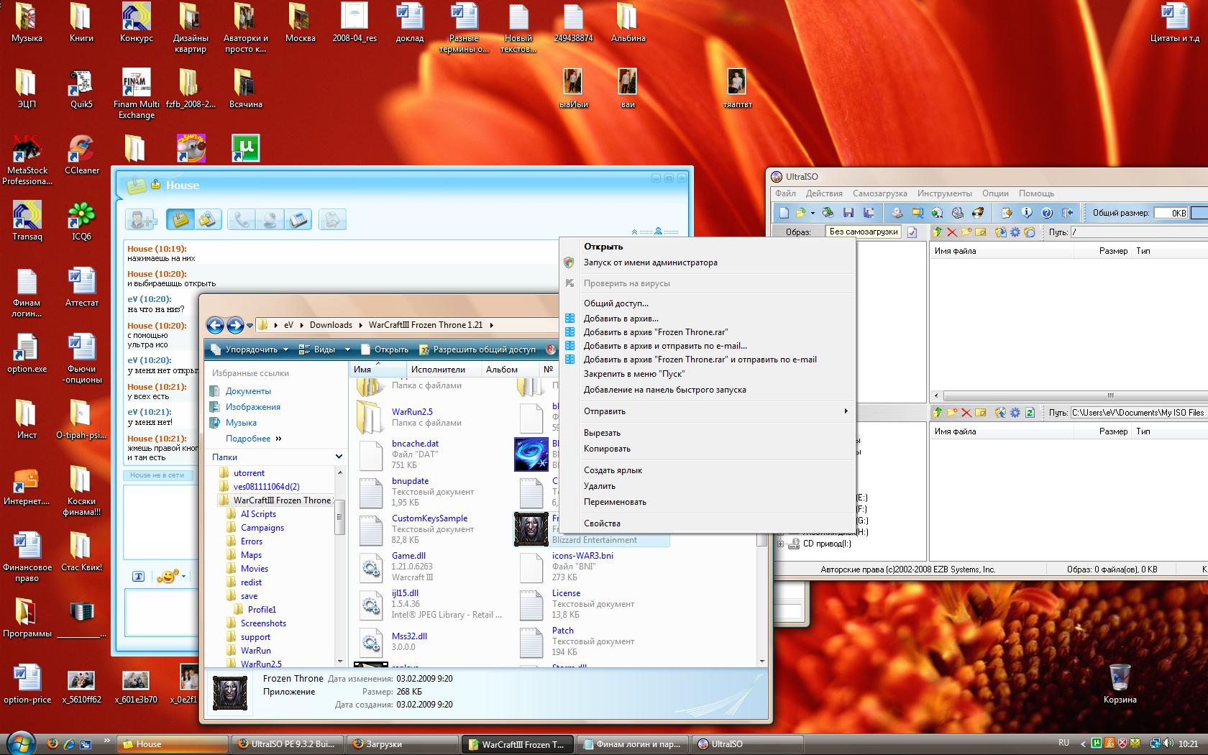The image size is (1208, 755).
Task: Click the Windows Start orb
Action: pyautogui.click(x=19, y=742)
